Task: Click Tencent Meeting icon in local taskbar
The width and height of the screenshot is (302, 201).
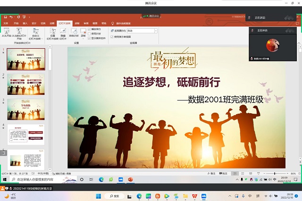Action: pos(204,196)
